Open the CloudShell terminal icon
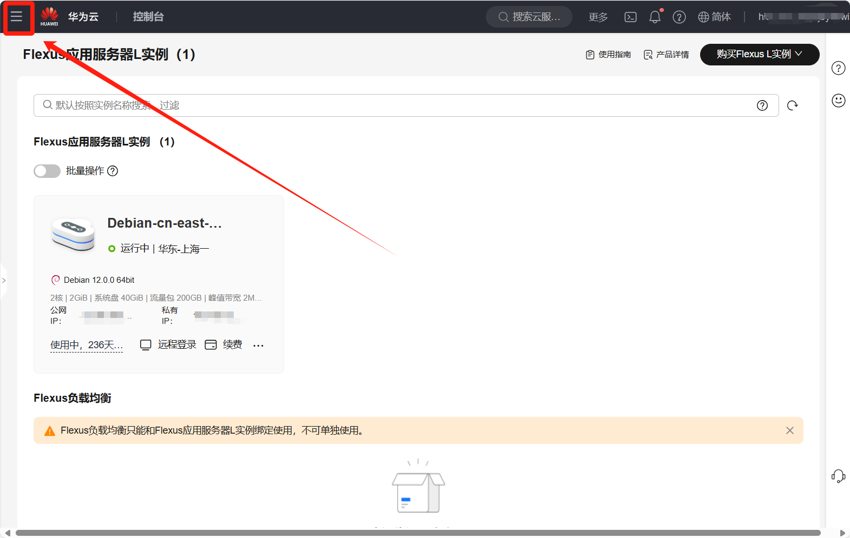 (630, 17)
